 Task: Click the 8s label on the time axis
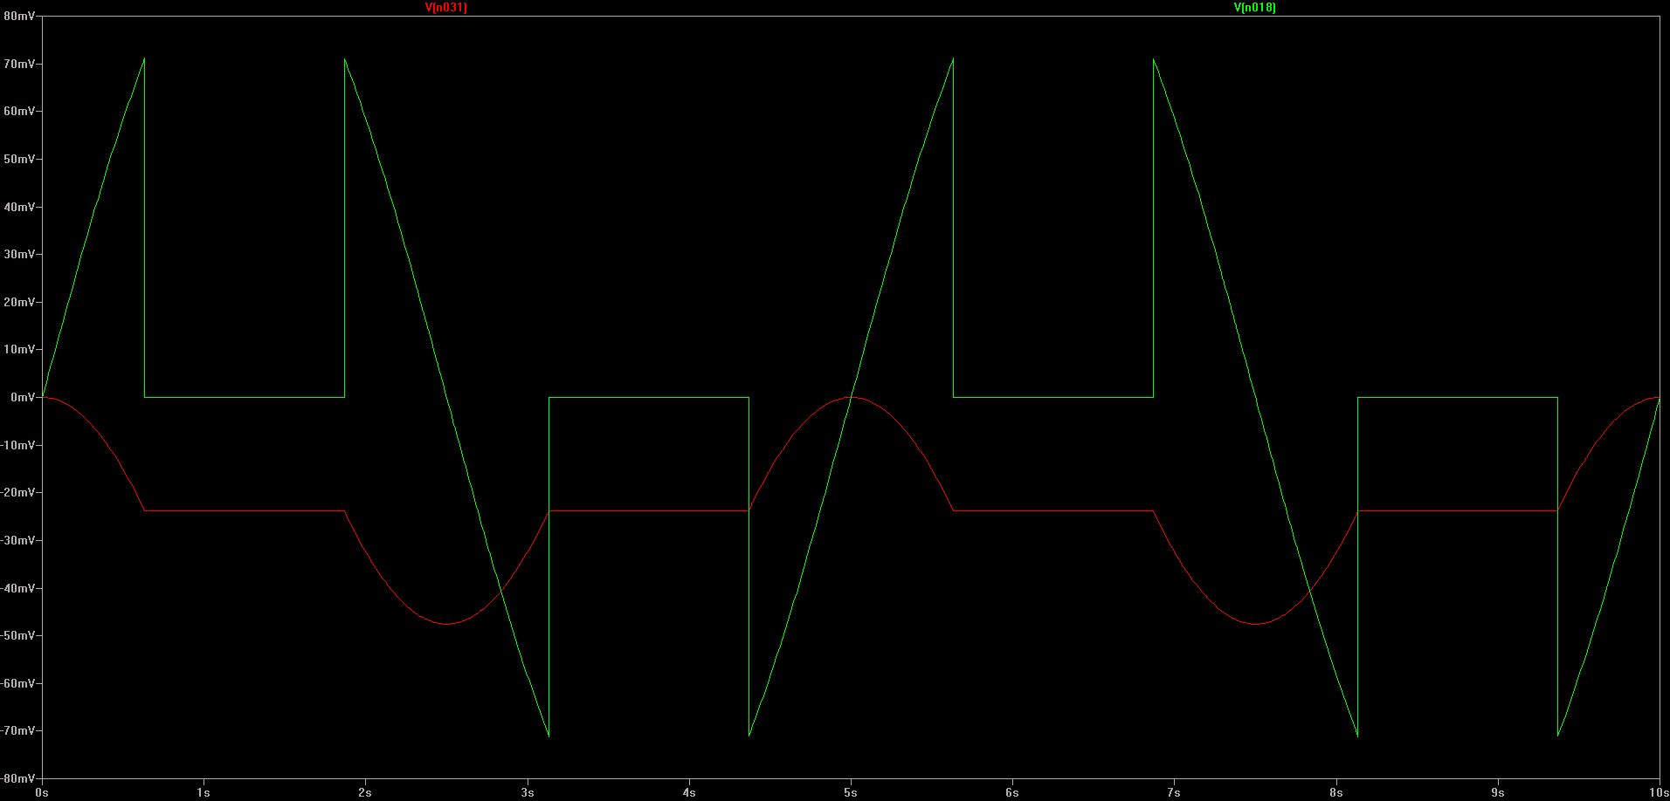(x=1336, y=792)
